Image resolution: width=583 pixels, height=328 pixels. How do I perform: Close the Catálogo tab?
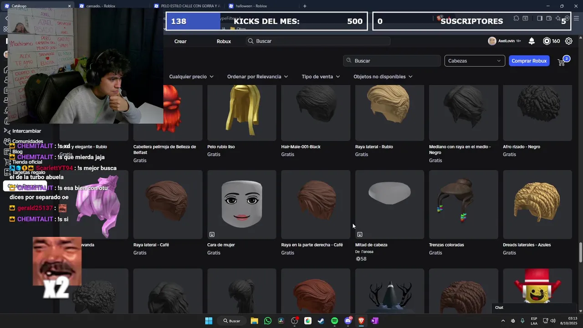click(70, 6)
